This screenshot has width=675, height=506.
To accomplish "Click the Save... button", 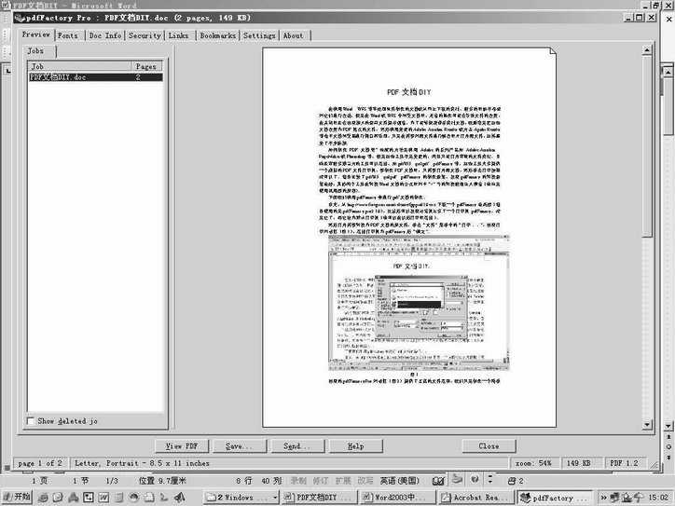I will (x=240, y=446).
